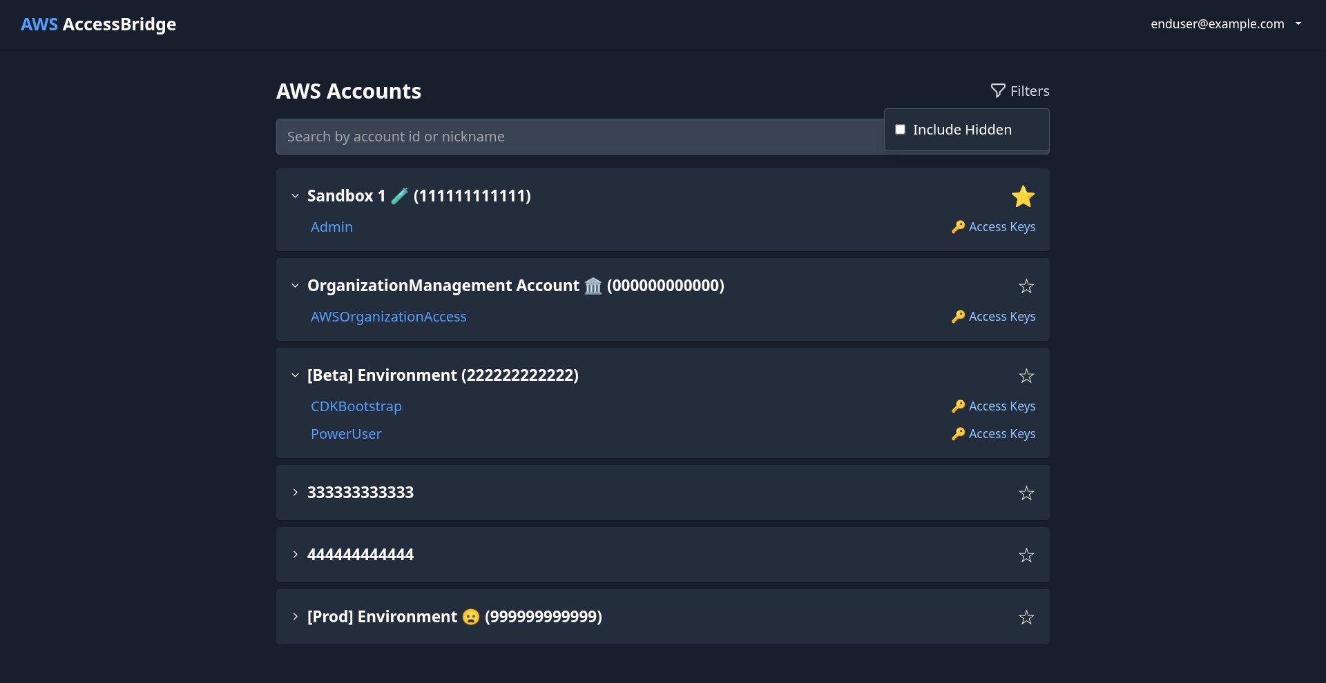Image resolution: width=1326 pixels, height=683 pixels.
Task: Open the PowerUser role link
Action: tap(346, 434)
